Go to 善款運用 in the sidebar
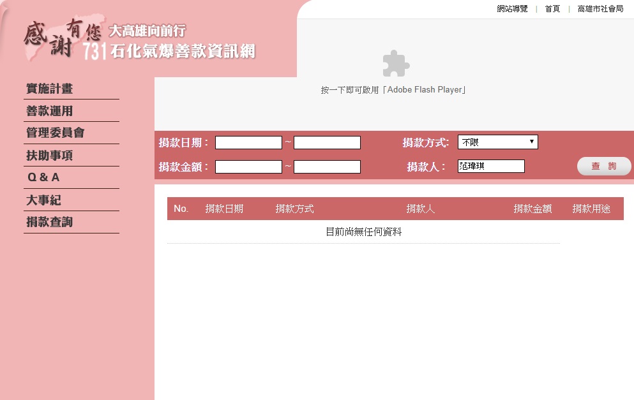The width and height of the screenshot is (634, 400). pos(50,111)
